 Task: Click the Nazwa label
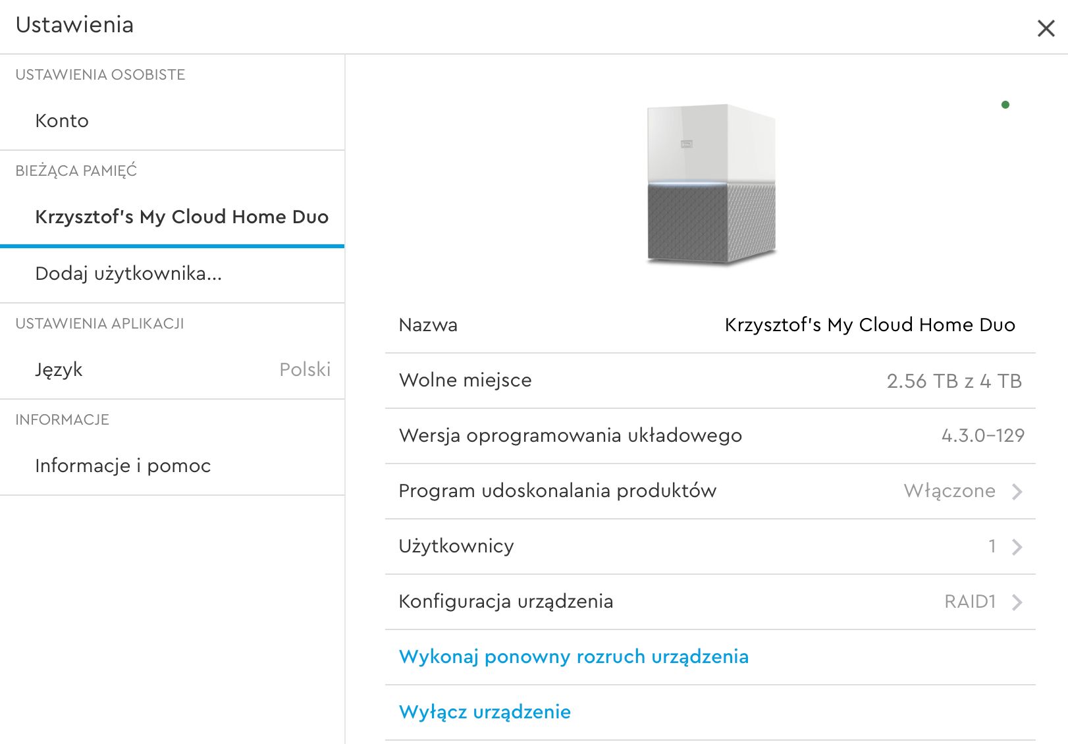pyautogui.click(x=428, y=325)
